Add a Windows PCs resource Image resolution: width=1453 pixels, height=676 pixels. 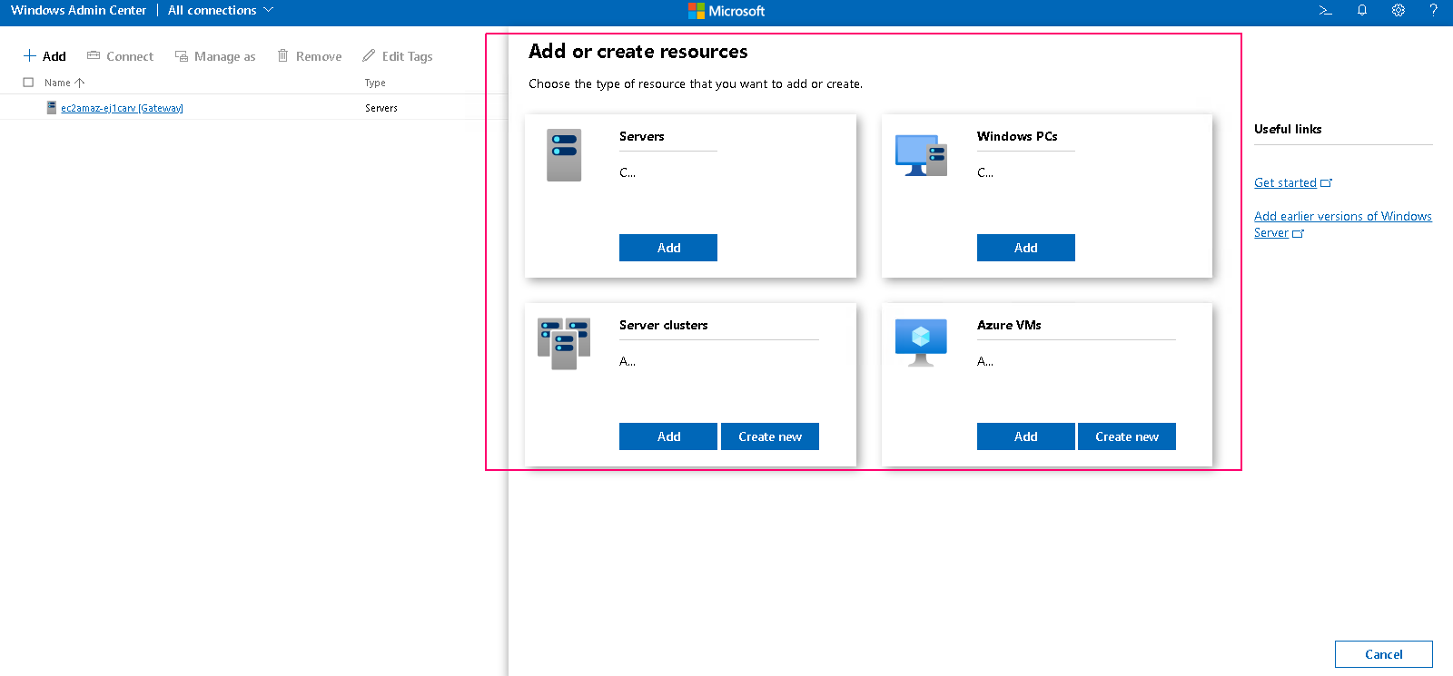coord(1026,248)
